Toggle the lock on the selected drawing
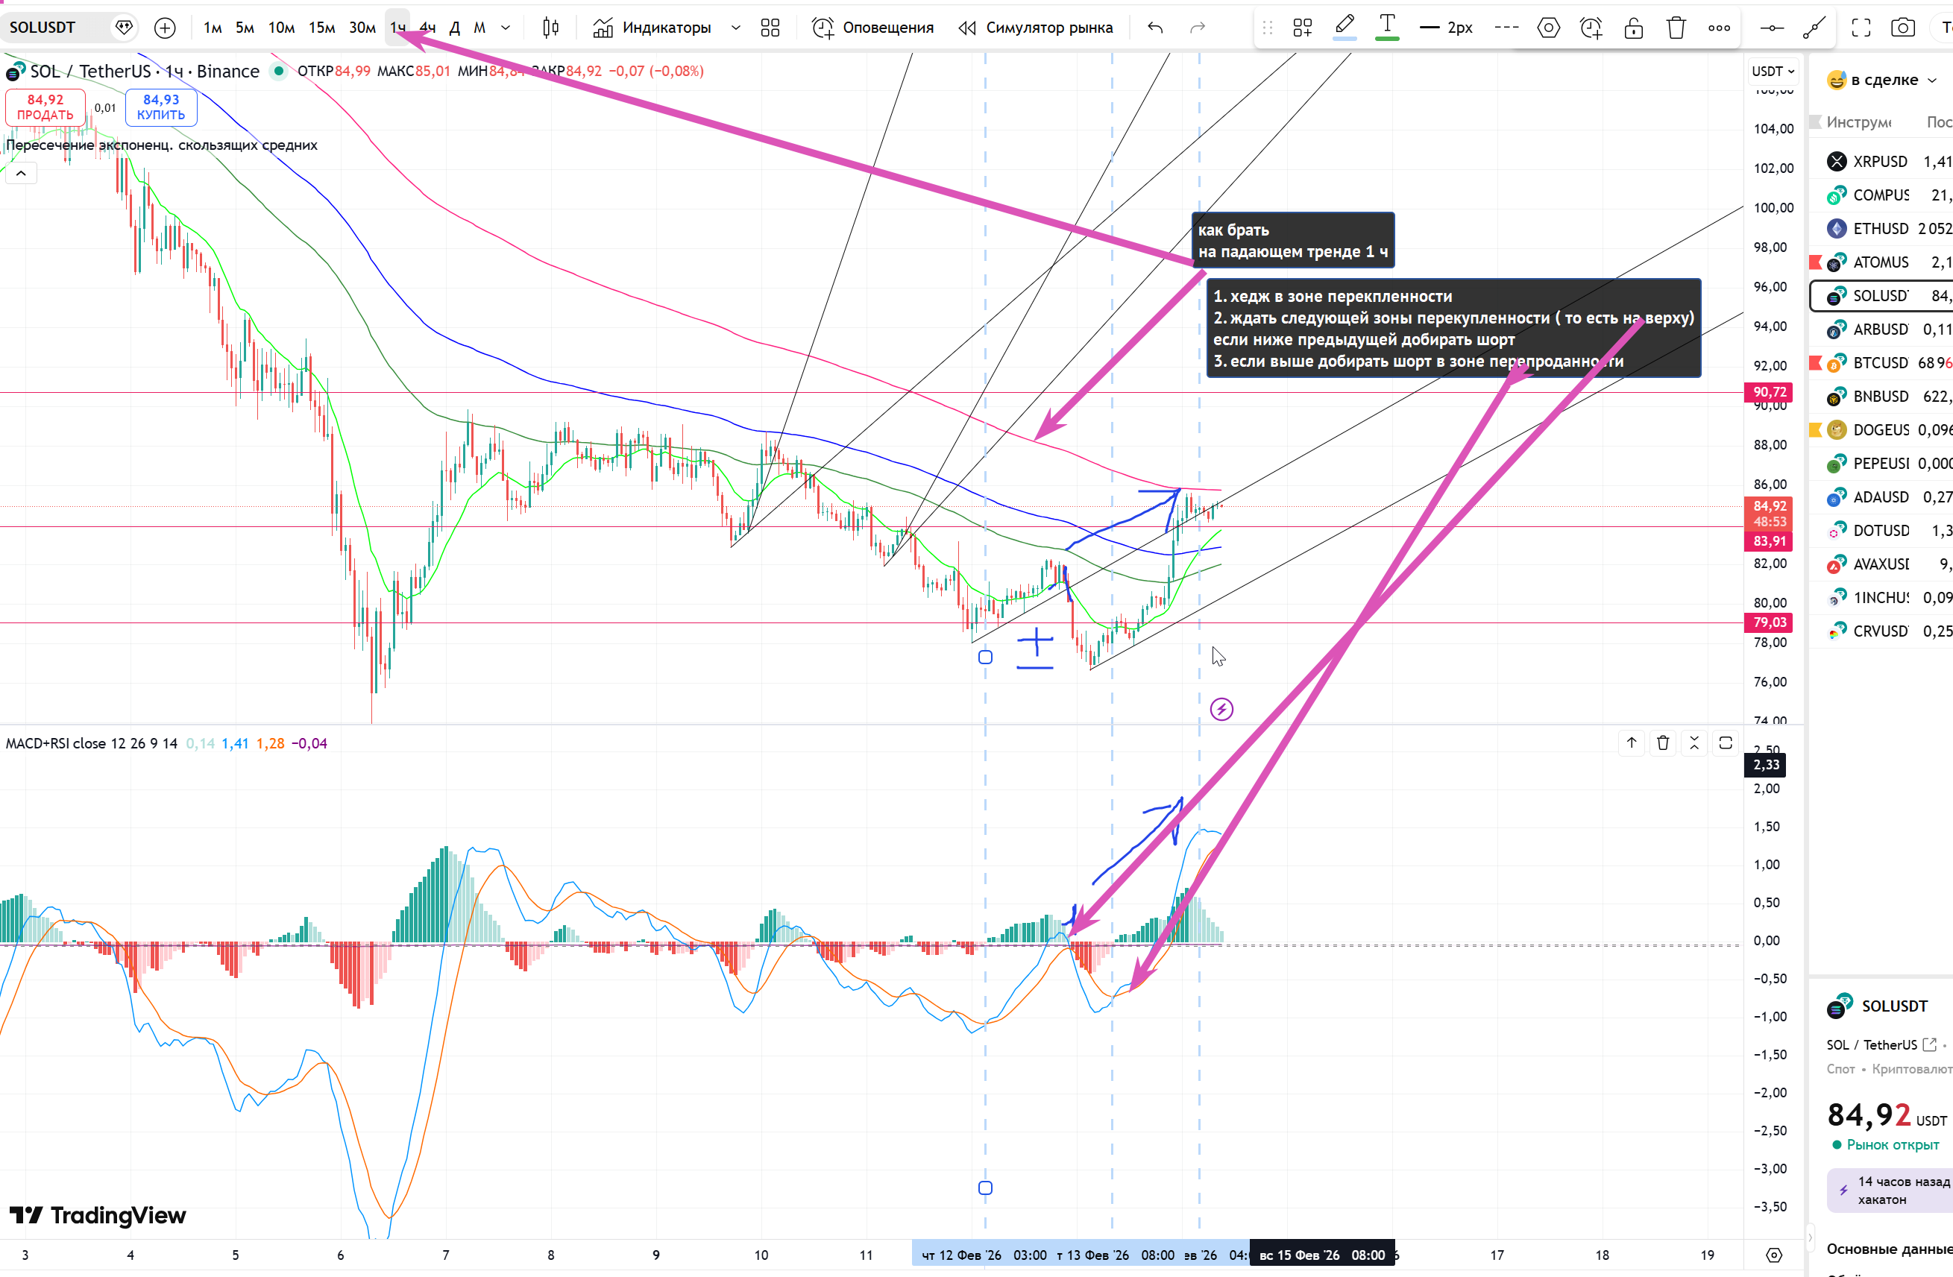The image size is (1953, 1277). pos(1633,28)
